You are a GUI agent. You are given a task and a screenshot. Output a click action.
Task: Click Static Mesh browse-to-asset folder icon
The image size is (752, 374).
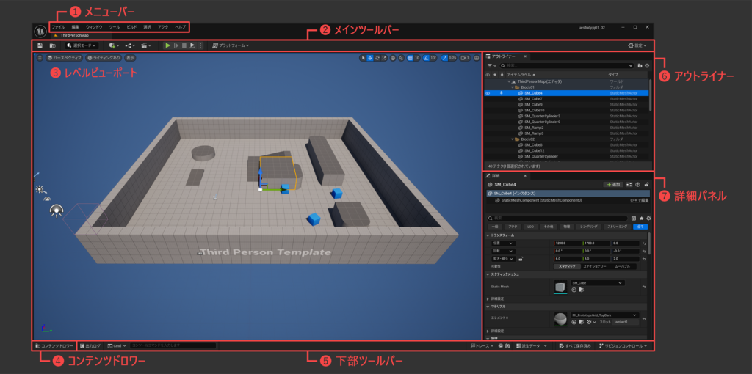(x=582, y=290)
